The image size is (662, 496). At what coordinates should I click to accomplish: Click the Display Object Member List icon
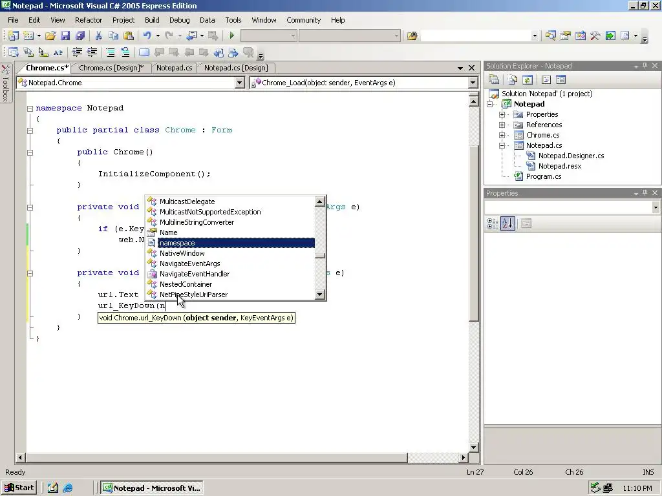pyautogui.click(x=13, y=52)
